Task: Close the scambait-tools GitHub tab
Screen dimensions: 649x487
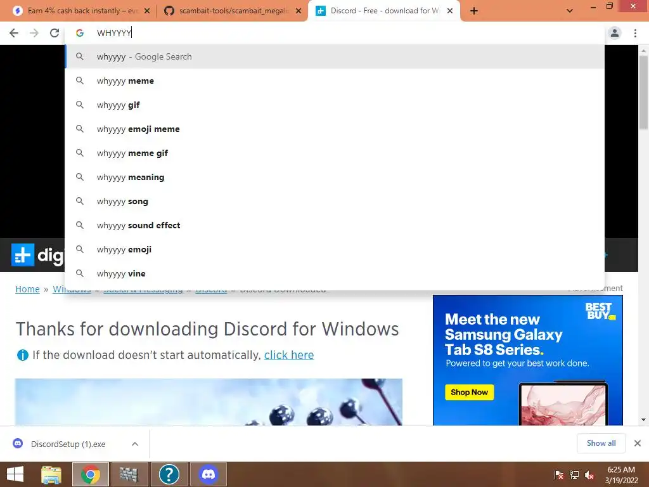Action: click(x=299, y=11)
